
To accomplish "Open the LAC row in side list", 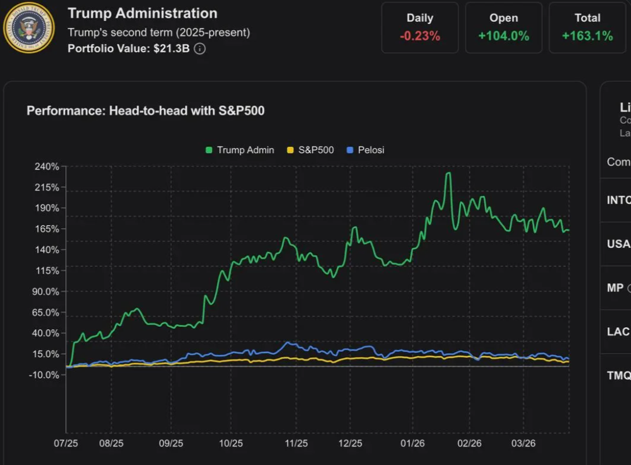I will [616, 331].
